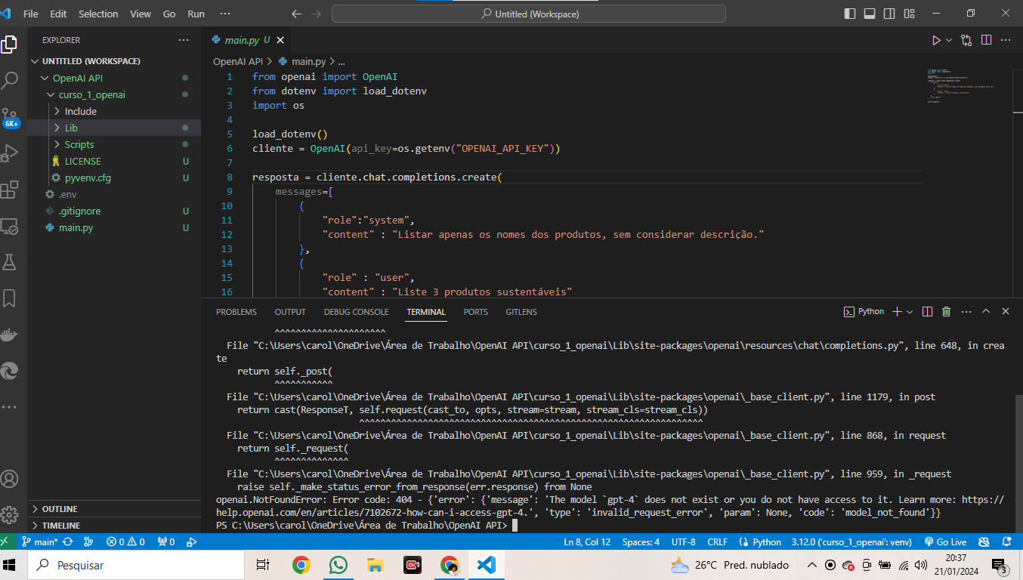This screenshot has width=1023, height=580.
Task: Click the Untitled (Workspace) command search box
Action: point(529,14)
